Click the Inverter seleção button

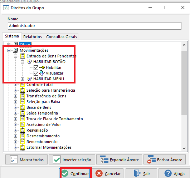click(72, 159)
